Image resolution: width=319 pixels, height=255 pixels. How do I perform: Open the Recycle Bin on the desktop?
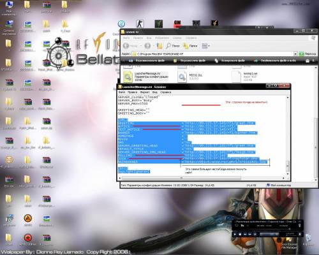[308, 240]
